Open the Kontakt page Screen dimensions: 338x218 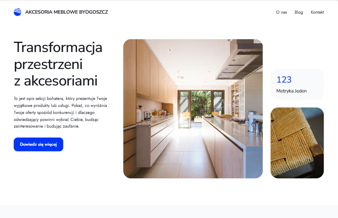click(317, 12)
